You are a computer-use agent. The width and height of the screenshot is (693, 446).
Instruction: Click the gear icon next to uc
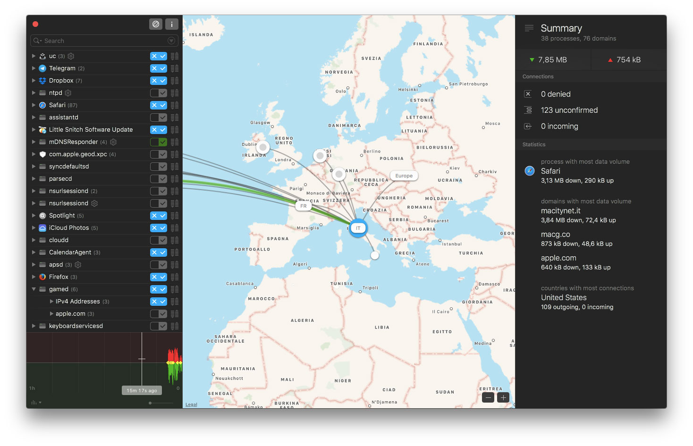[71, 56]
